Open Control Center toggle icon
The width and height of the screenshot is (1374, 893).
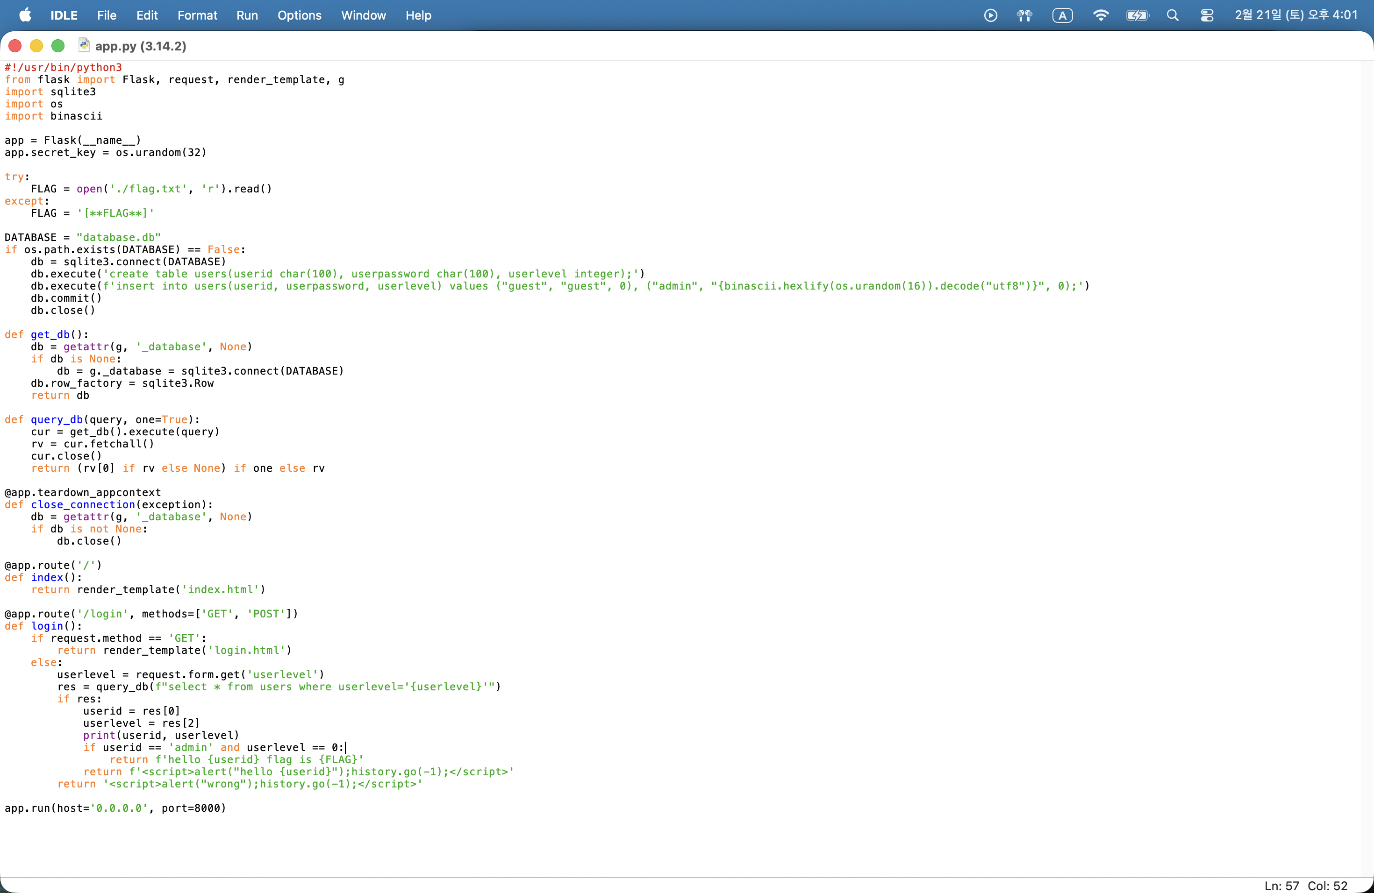click(1207, 15)
